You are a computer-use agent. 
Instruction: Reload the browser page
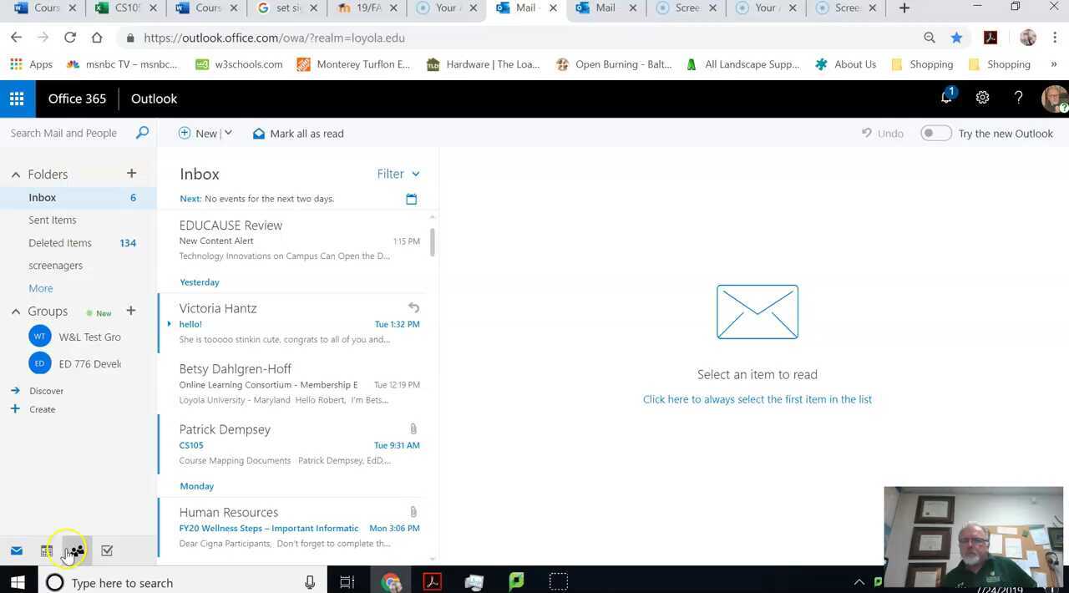click(x=70, y=38)
